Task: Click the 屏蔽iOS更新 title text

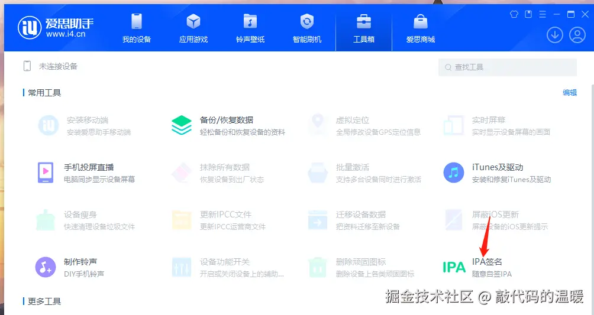Action: [495, 215]
